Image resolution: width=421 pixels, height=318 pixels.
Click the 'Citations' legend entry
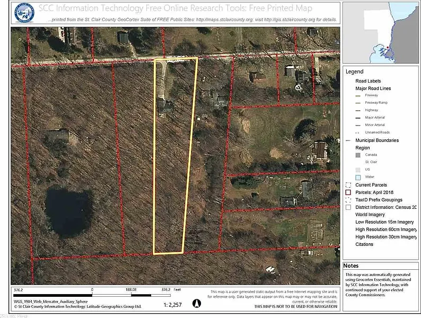(x=364, y=244)
